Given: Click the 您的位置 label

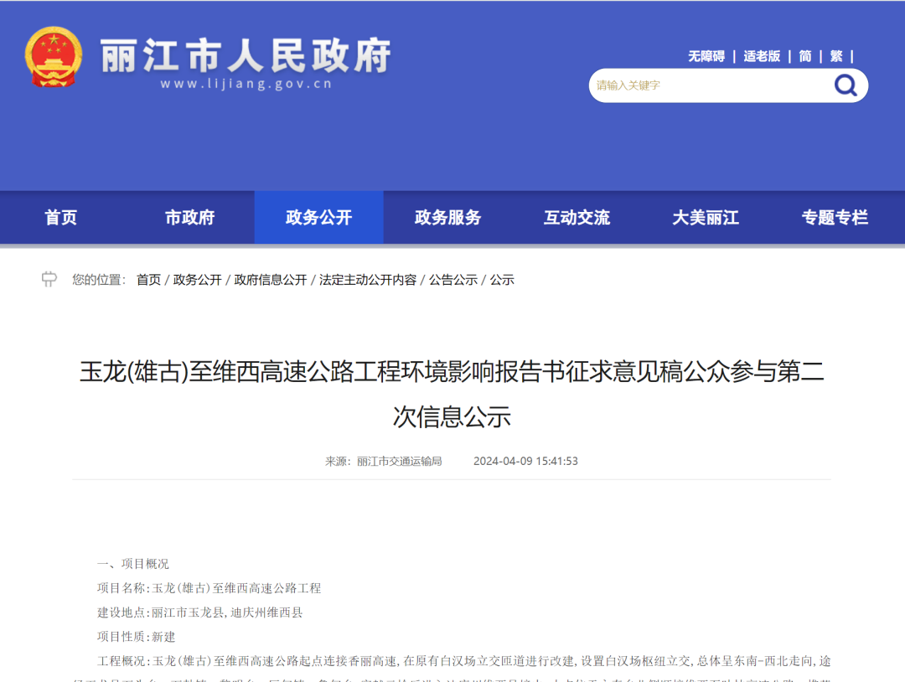Looking at the screenshot, I should (x=99, y=280).
